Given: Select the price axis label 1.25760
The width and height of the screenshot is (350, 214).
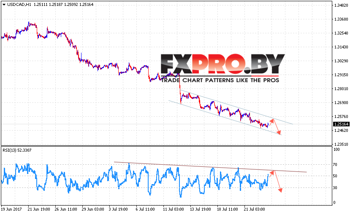Looking at the screenshot, I should pyautogui.click(x=341, y=116).
